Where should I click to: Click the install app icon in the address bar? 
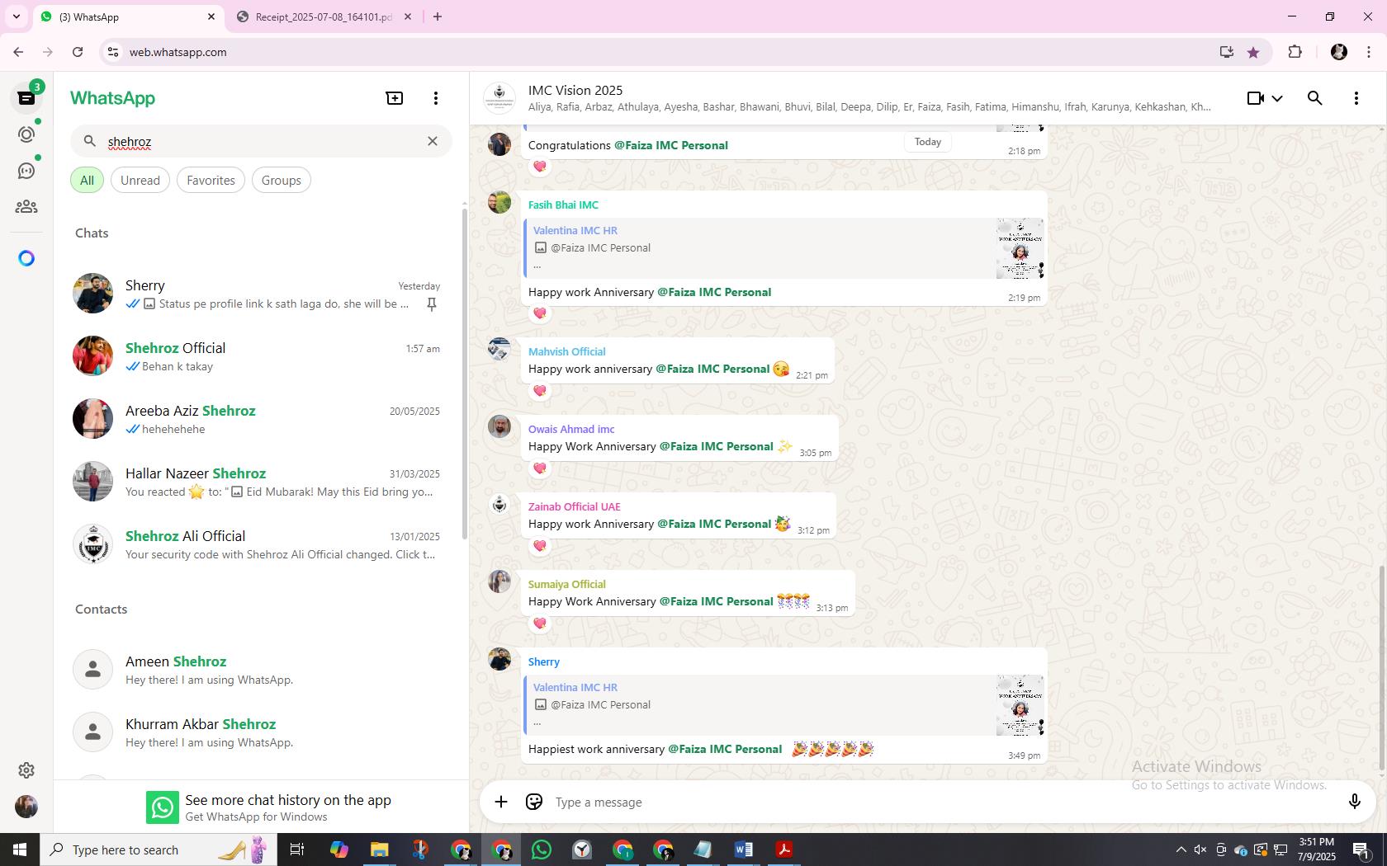pos(1226,52)
